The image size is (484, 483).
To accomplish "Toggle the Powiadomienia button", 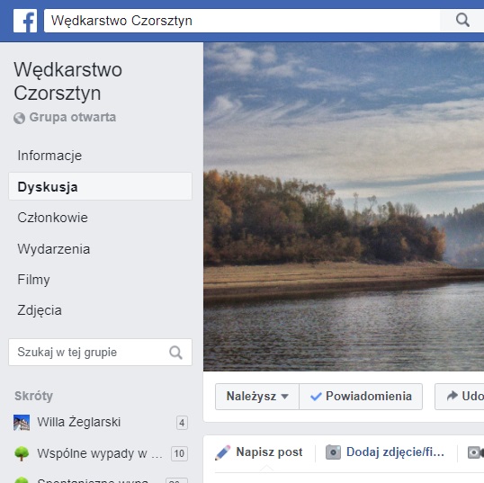I will pos(361,397).
